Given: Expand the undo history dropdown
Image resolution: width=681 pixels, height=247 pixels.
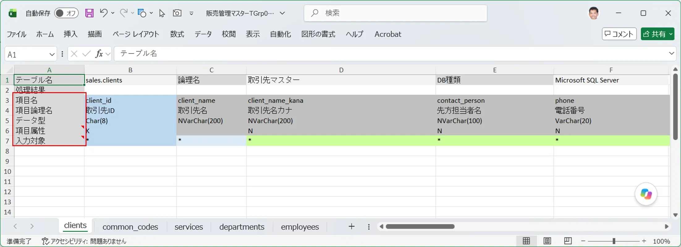Looking at the screenshot, I should [x=113, y=13].
